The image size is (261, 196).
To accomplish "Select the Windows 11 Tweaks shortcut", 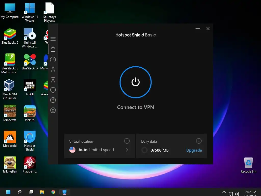I will coord(30,12).
